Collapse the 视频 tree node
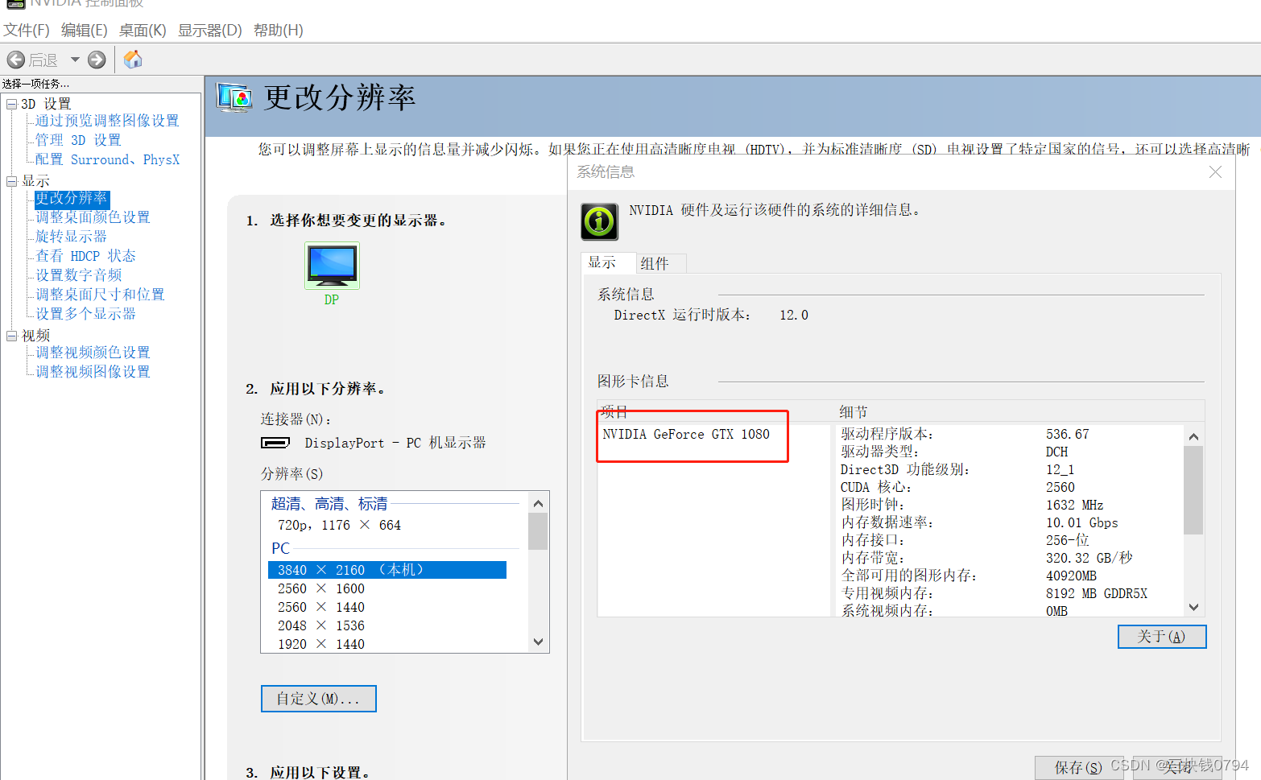This screenshot has width=1261, height=780. click(x=11, y=336)
